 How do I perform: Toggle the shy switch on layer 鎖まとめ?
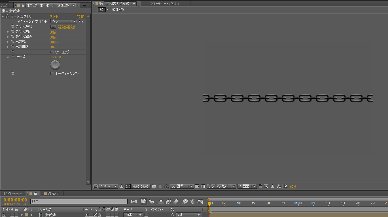(x=87, y=215)
